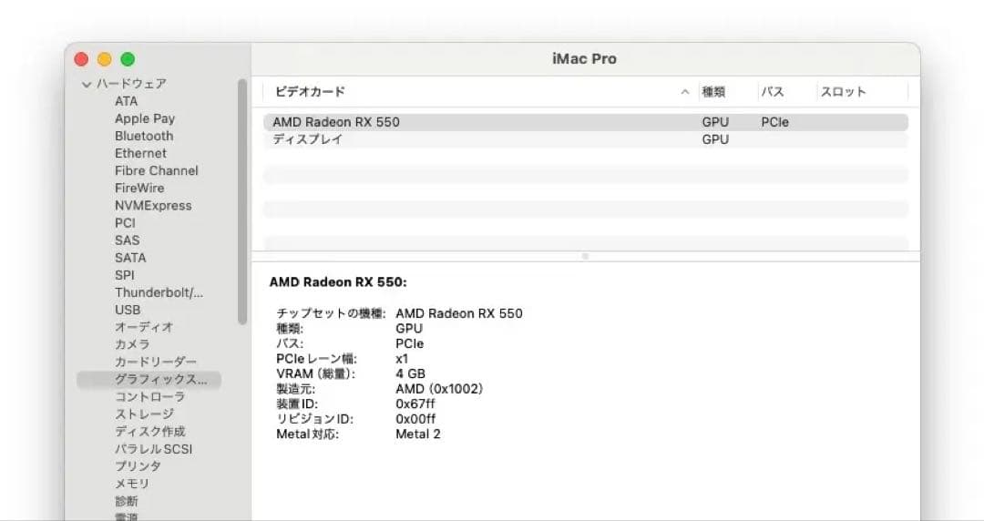Choose Ethernet in the sidebar
984x521 pixels.
(140, 153)
